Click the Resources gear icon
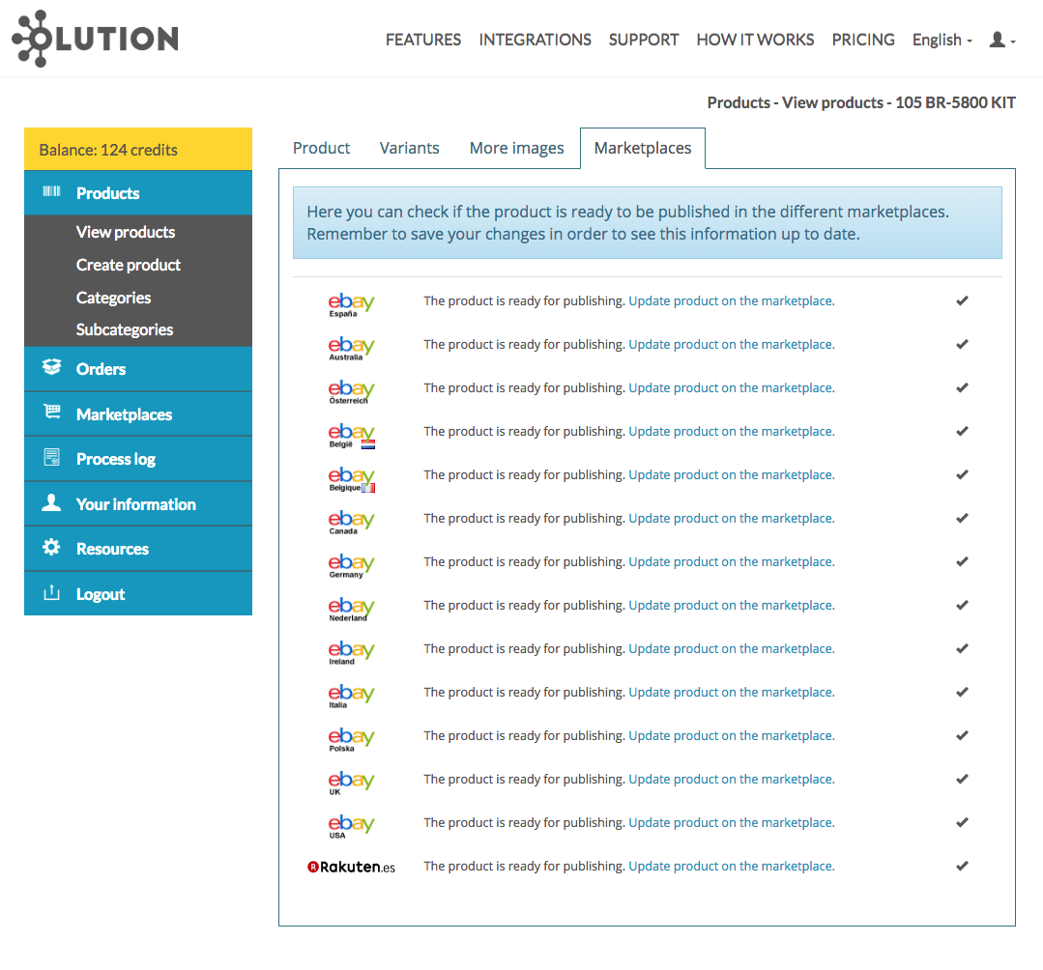The image size is (1043, 970). coord(51,547)
